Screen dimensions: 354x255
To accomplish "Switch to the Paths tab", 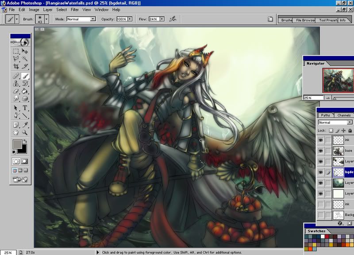I will (x=325, y=115).
